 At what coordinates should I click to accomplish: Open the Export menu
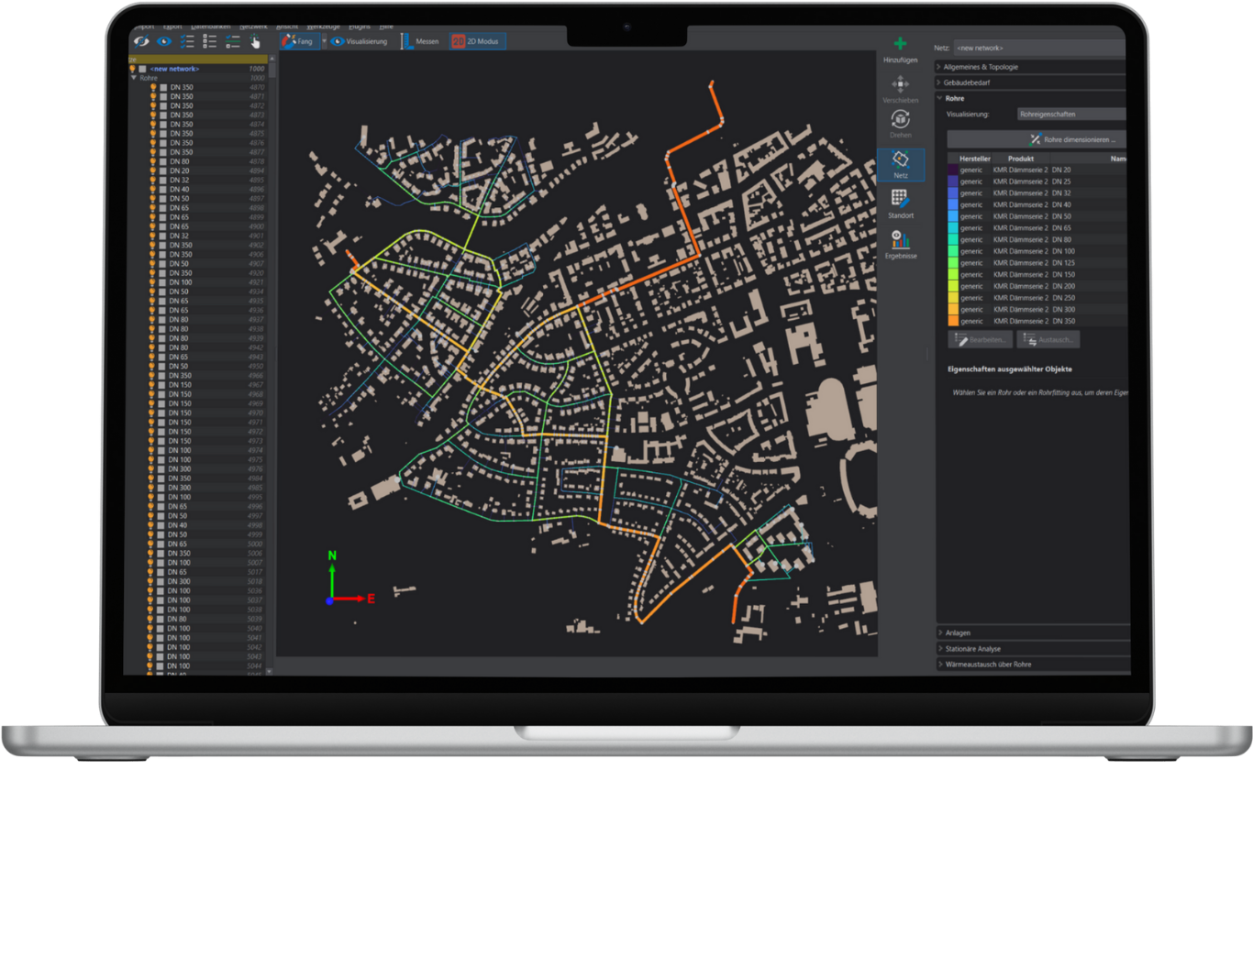[173, 27]
